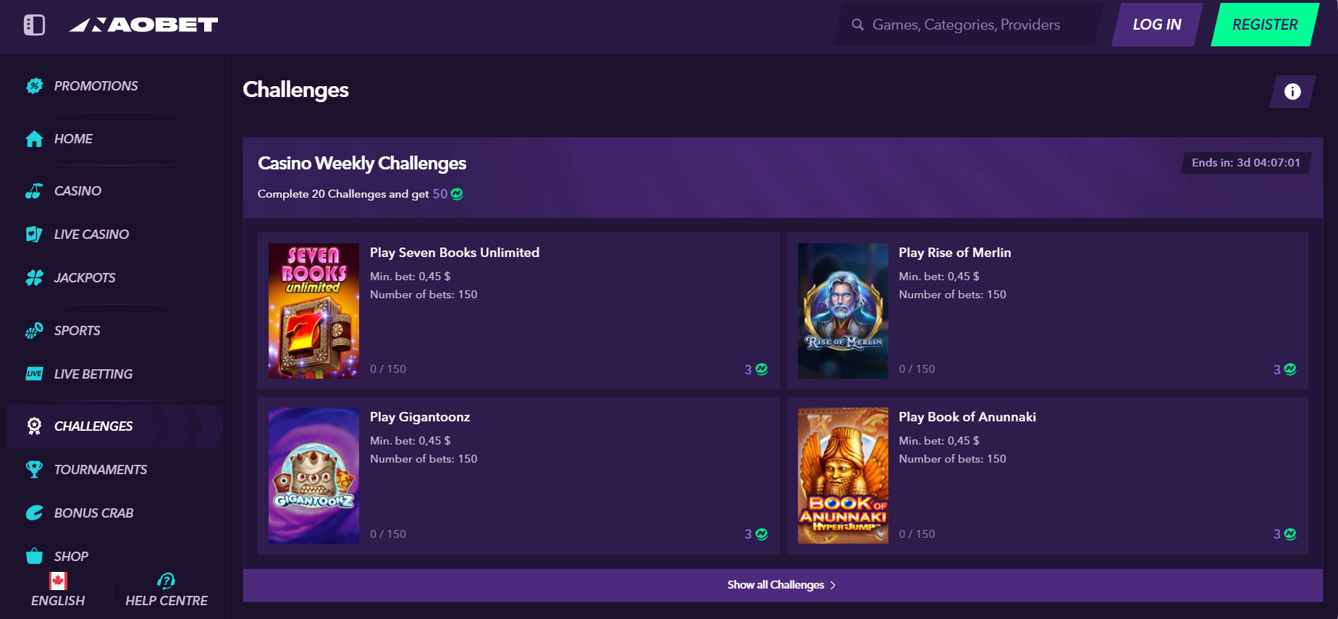Click the Home house icon
This screenshot has width=1338, height=619.
coord(34,139)
